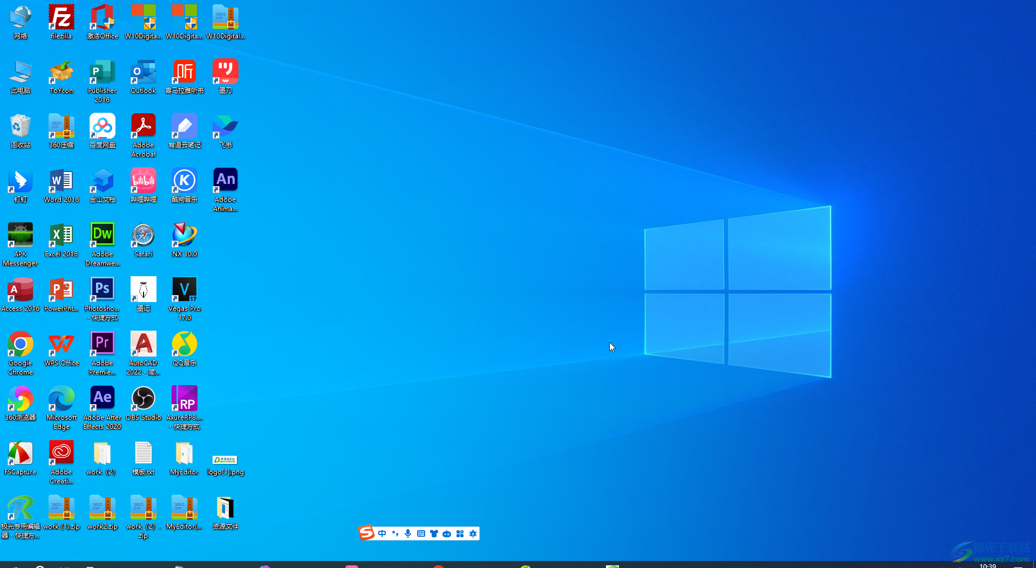The width and height of the screenshot is (1036, 568).
Task: Select the PowerPoint shortcut icon
Action: click(x=61, y=295)
